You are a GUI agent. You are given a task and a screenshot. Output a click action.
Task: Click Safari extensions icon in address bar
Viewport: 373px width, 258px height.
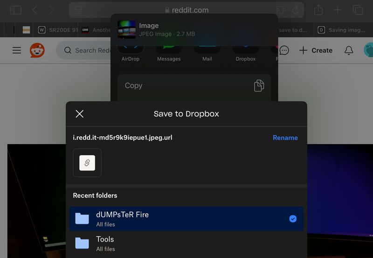(x=281, y=10)
